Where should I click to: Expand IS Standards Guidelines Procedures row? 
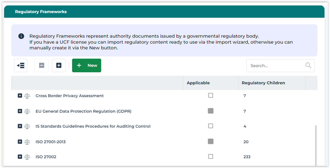coord(20,126)
